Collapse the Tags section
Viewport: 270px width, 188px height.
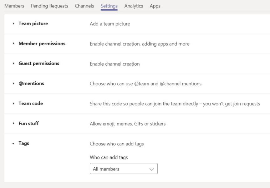[13, 144]
